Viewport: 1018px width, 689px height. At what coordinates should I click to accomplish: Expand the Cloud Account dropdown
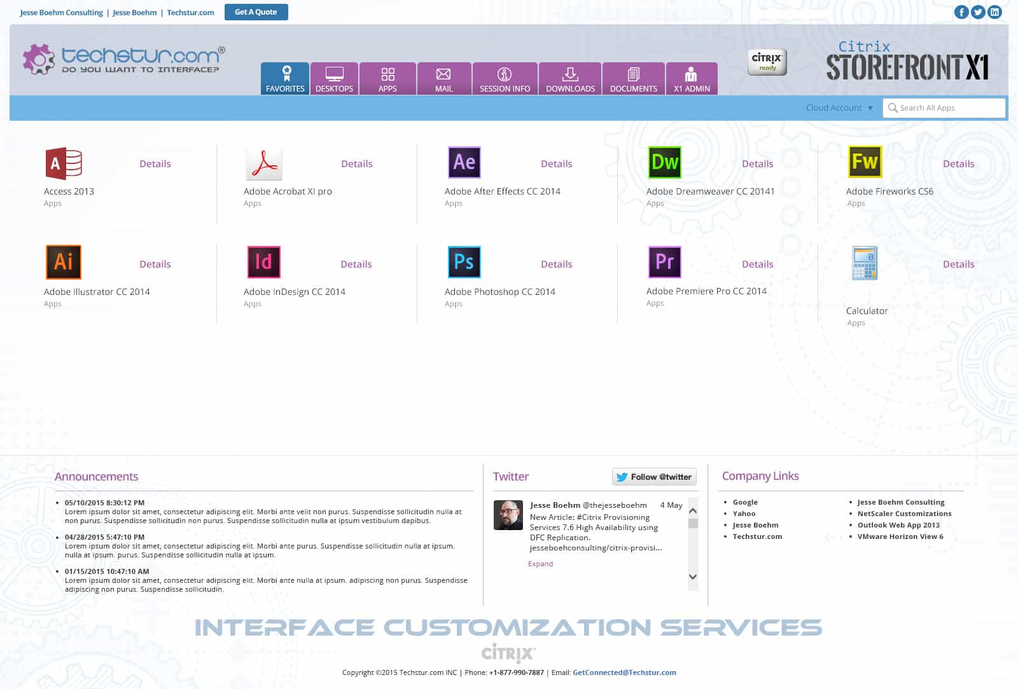[x=839, y=108]
